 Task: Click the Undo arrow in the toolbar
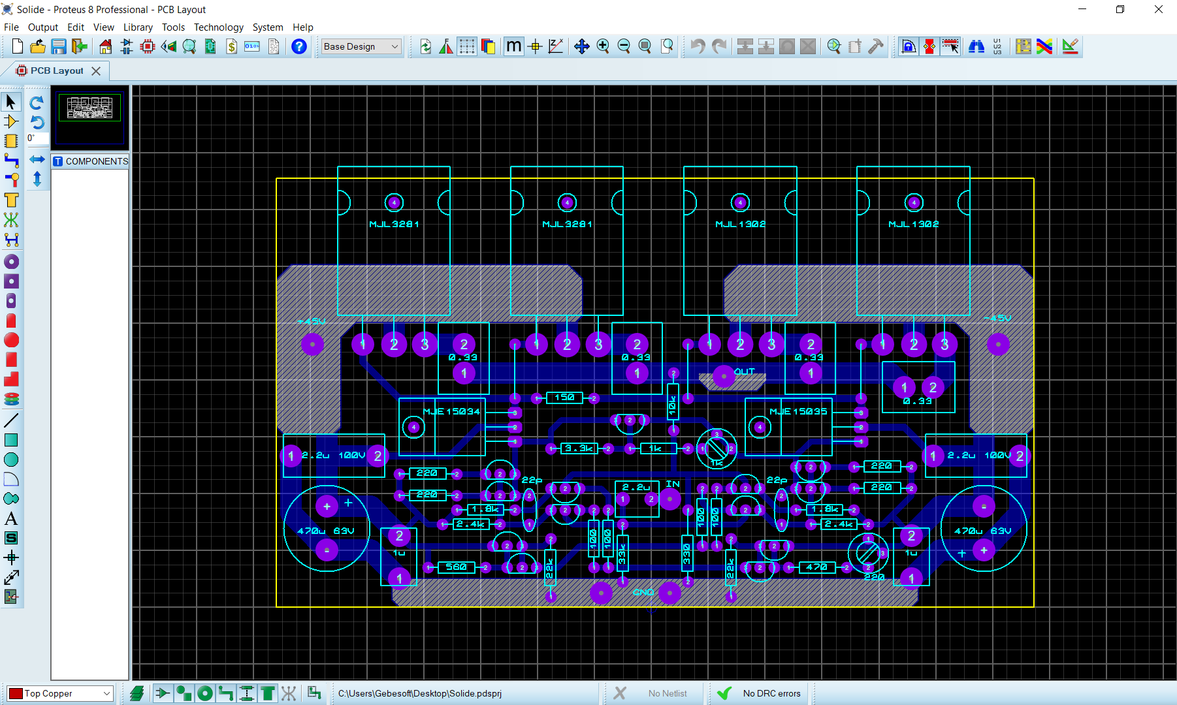click(x=698, y=46)
